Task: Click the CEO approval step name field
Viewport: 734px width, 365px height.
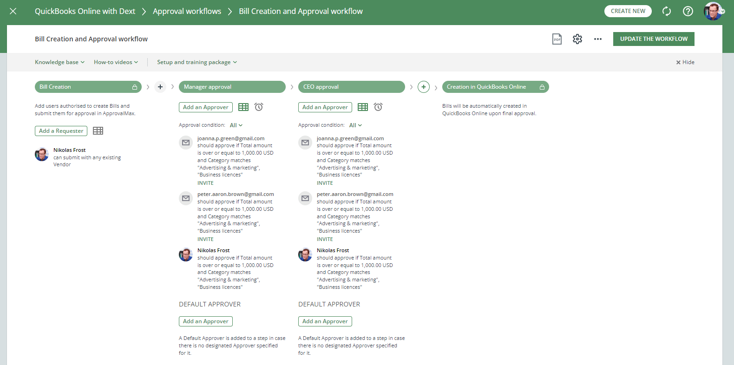Action: (352, 87)
